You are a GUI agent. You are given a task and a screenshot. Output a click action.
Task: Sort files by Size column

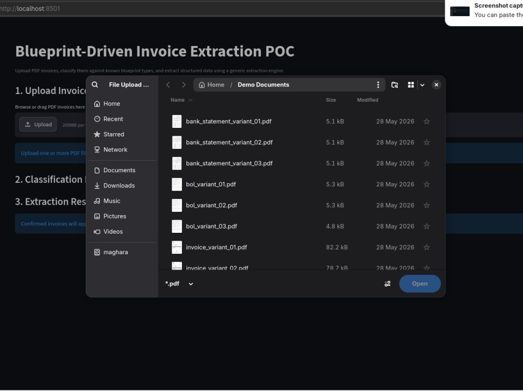point(331,100)
